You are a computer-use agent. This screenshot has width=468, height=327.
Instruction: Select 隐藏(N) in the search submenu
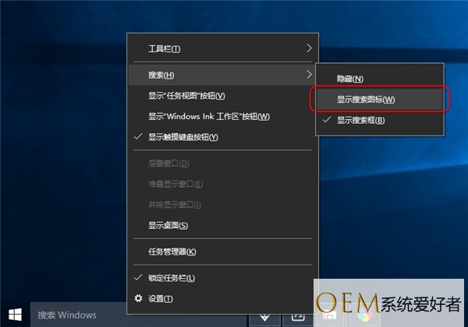coord(349,79)
